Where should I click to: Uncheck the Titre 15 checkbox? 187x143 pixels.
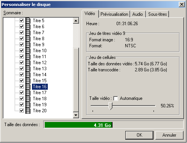(x=21, y=80)
